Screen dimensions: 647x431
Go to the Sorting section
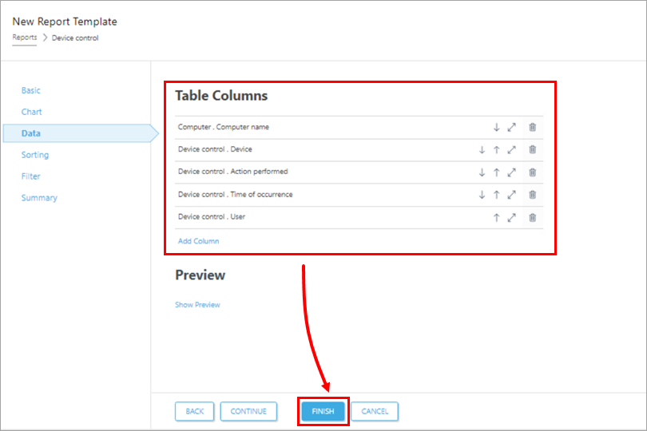(x=35, y=155)
